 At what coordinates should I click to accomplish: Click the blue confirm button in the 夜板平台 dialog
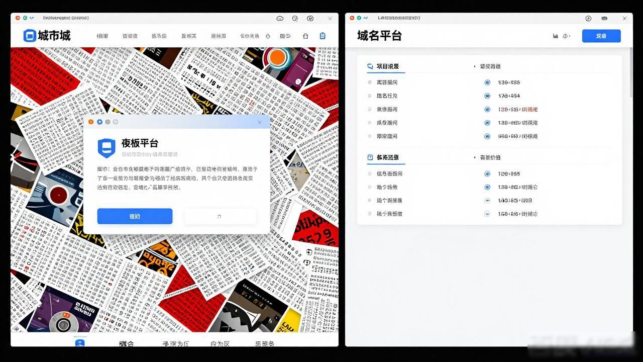coord(135,216)
